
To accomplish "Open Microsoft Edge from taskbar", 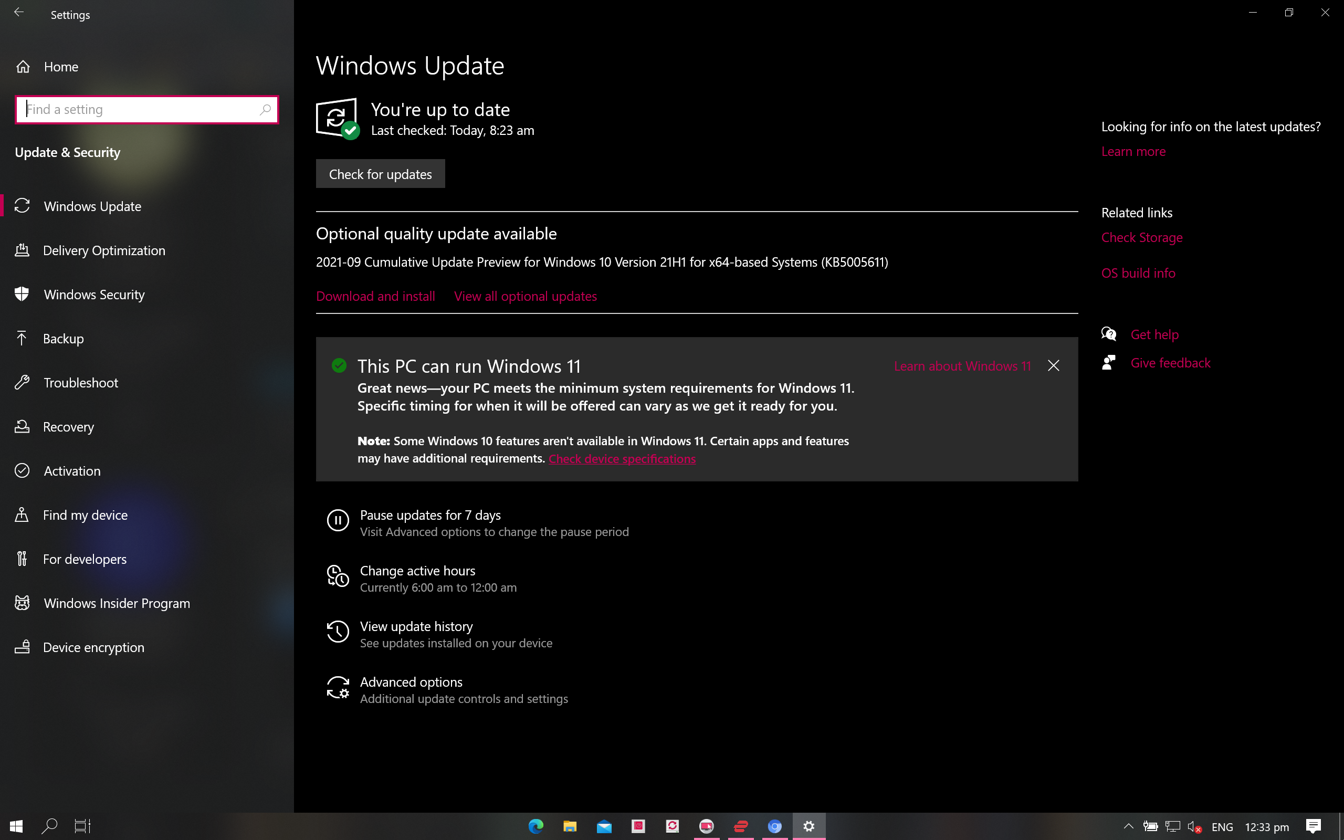I will click(x=535, y=826).
